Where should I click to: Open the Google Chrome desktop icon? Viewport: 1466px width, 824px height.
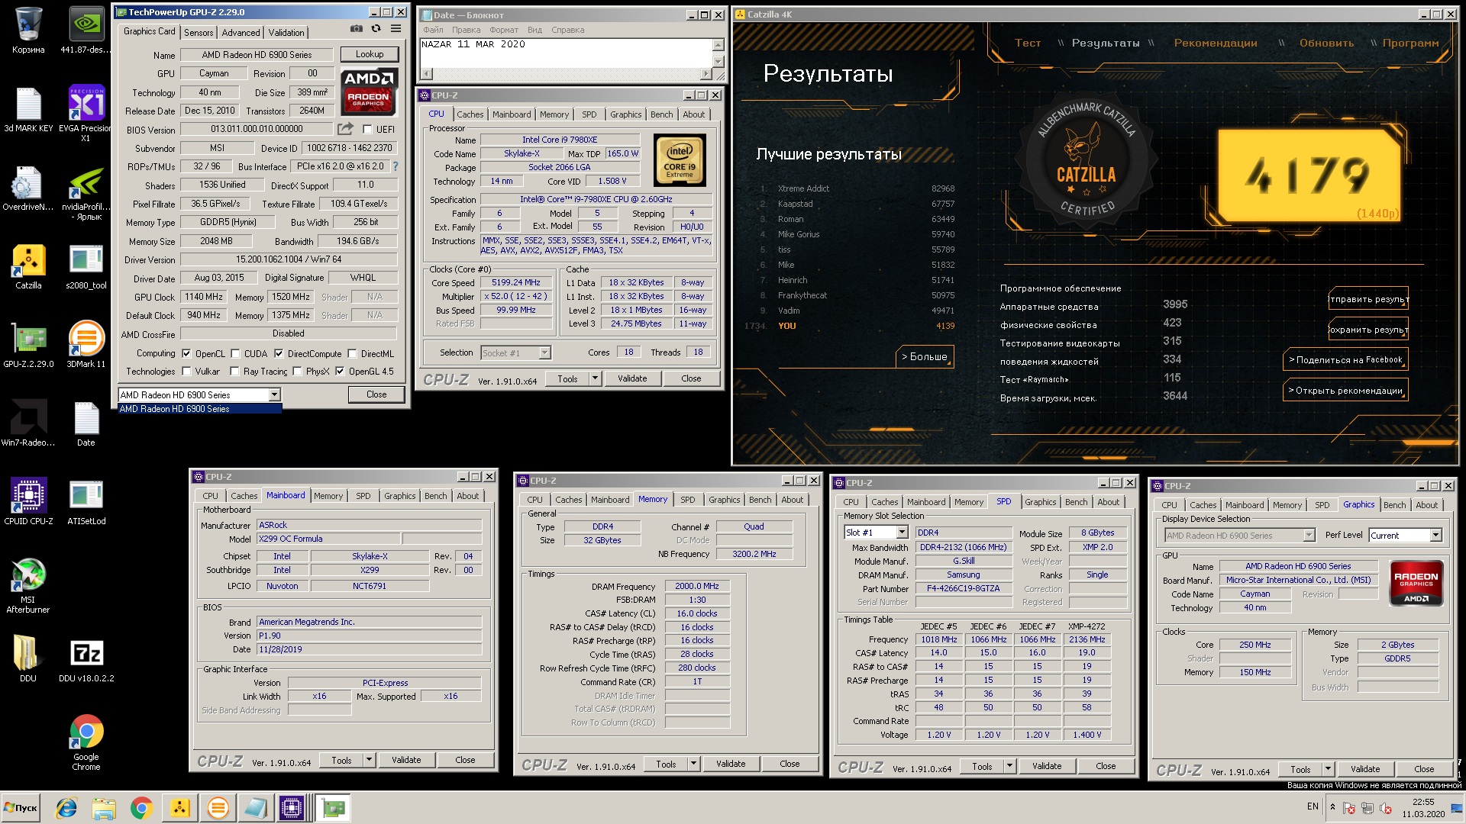click(x=86, y=742)
